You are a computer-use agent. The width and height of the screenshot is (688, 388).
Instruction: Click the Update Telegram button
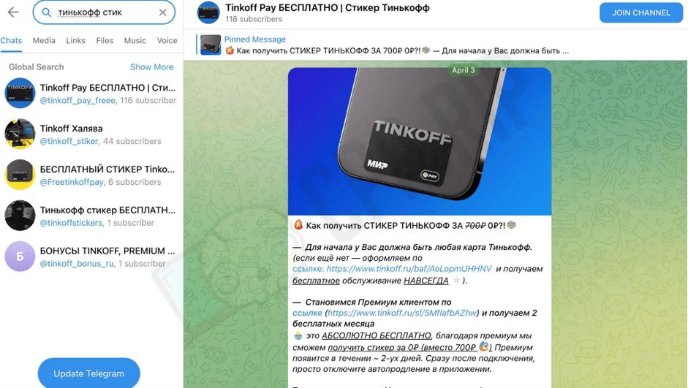pos(88,373)
